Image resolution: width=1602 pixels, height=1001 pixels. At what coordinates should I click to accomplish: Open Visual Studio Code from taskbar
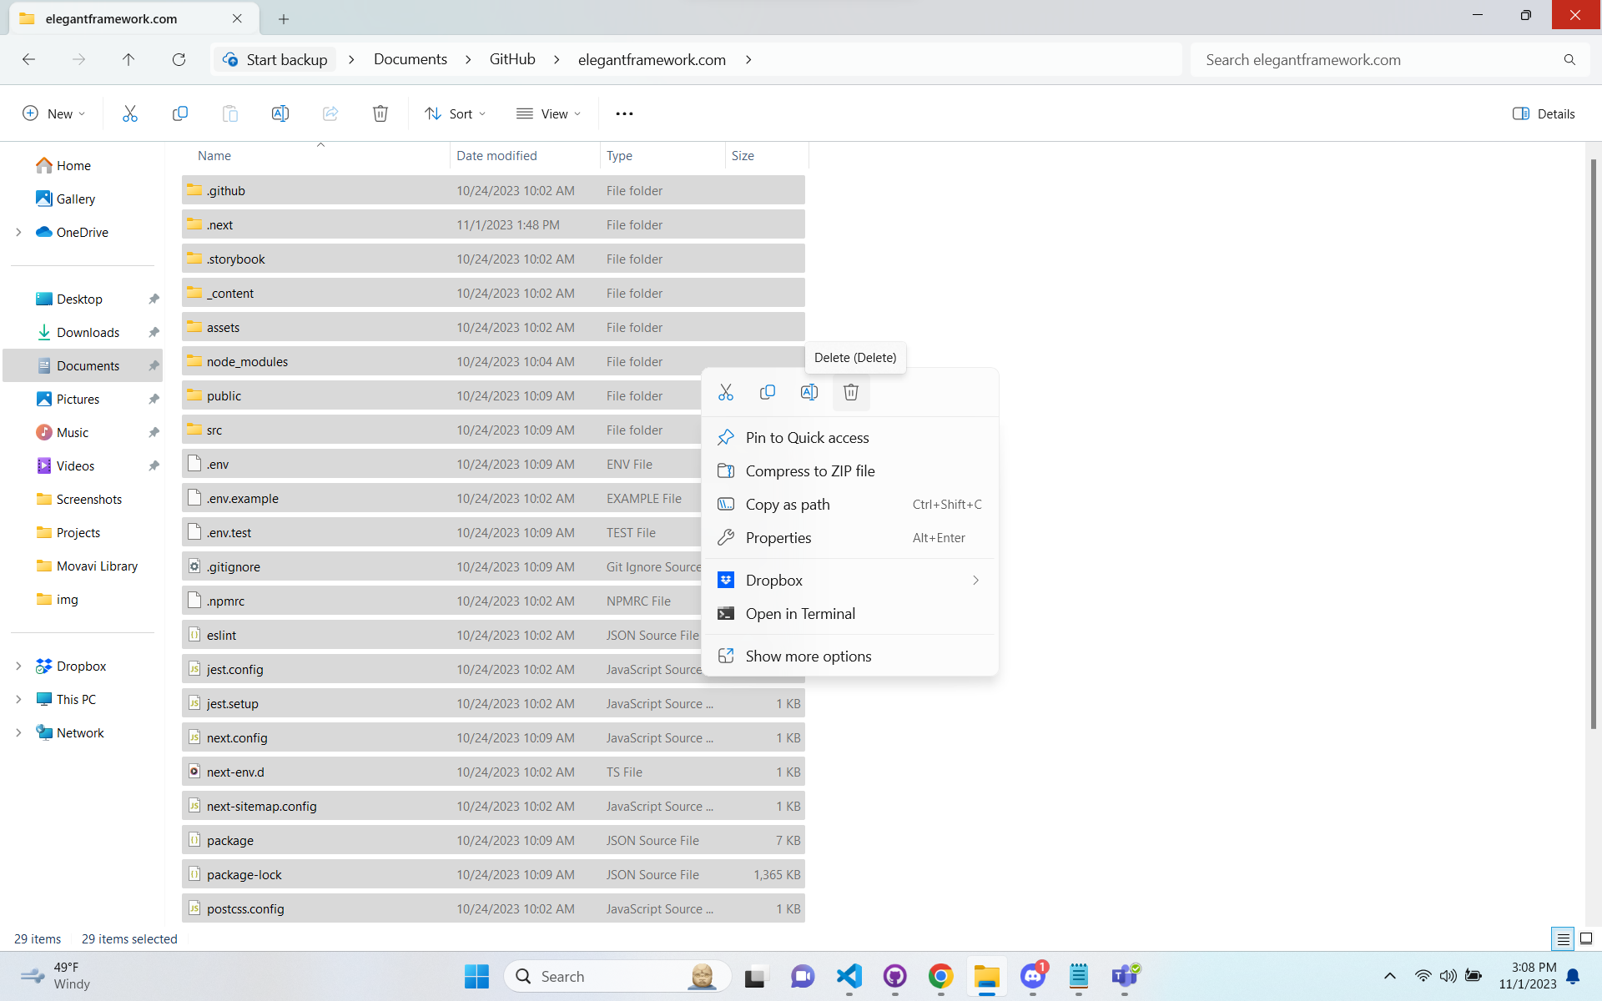[849, 976]
